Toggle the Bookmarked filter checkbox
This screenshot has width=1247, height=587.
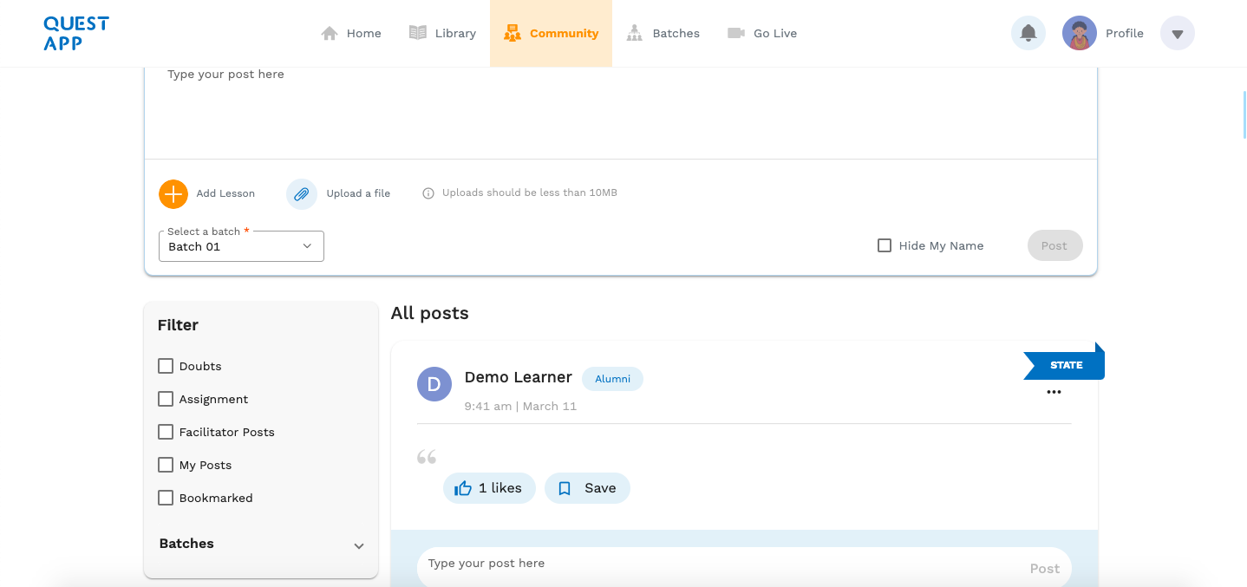click(166, 498)
